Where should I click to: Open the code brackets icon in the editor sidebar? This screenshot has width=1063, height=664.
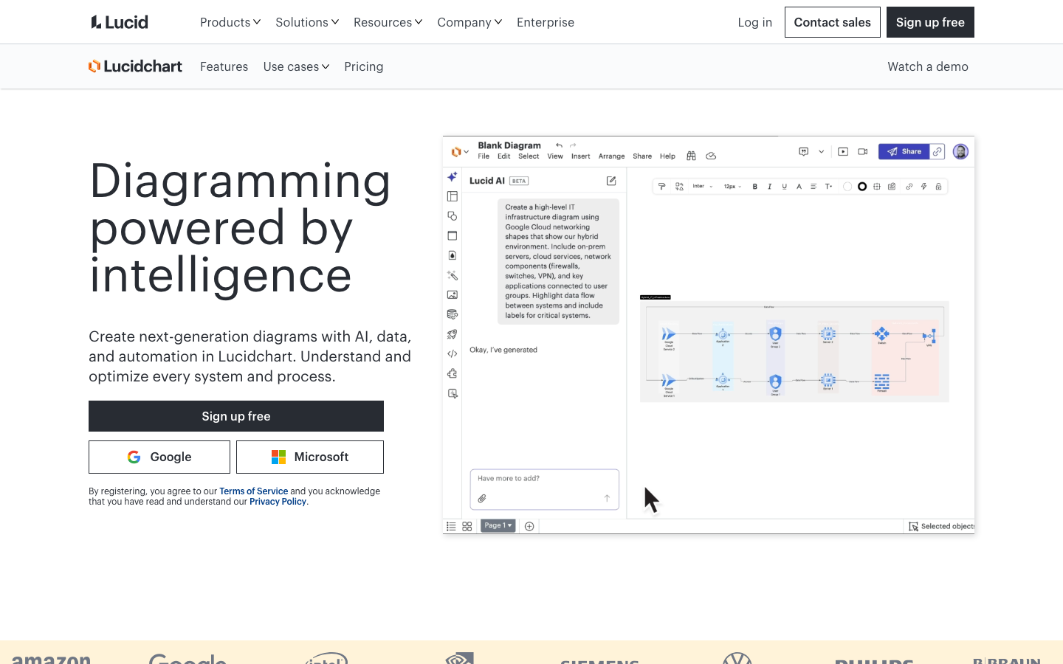(453, 353)
